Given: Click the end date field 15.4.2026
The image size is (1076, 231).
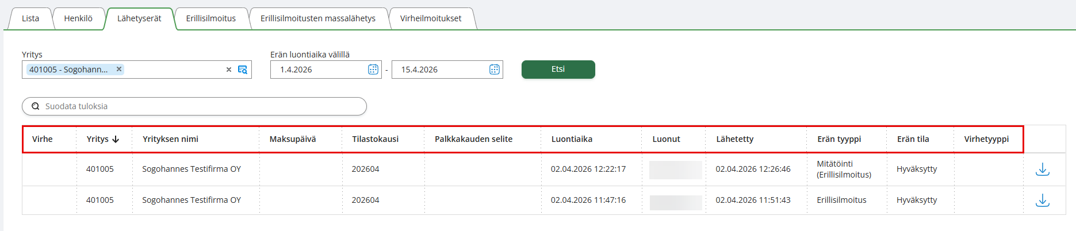Looking at the screenshot, I should pos(440,70).
